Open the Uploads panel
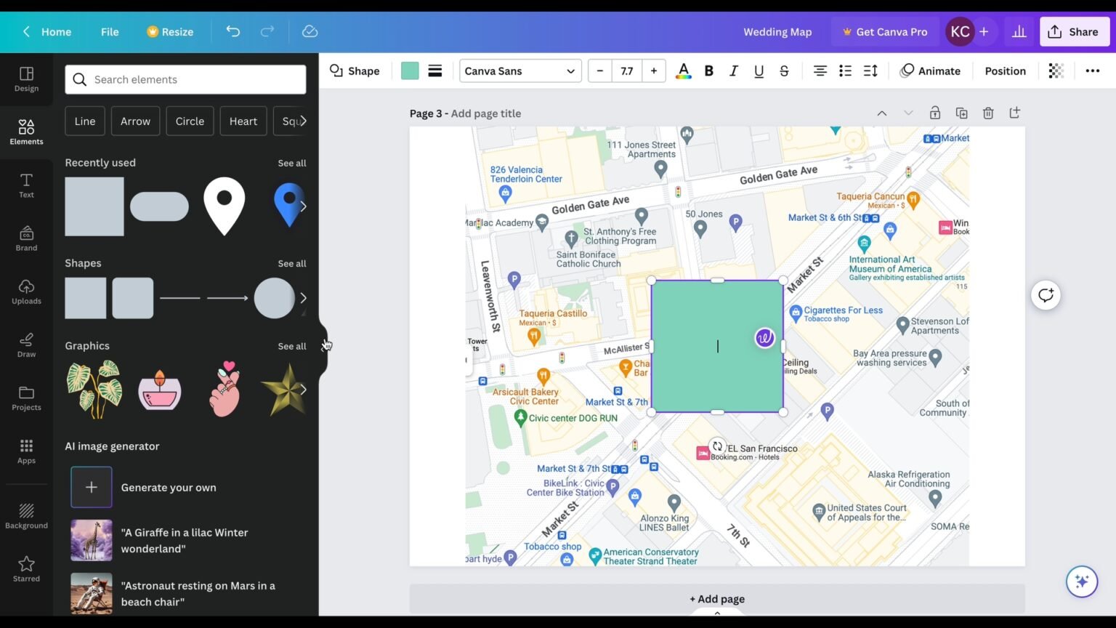Screen dimensions: 1116x628 coord(26,291)
